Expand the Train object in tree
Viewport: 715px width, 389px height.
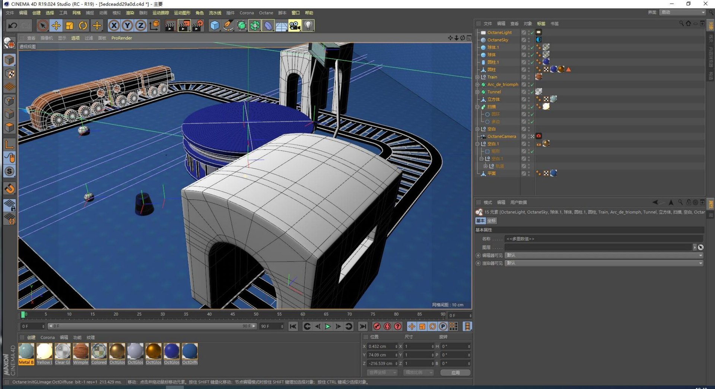point(477,77)
